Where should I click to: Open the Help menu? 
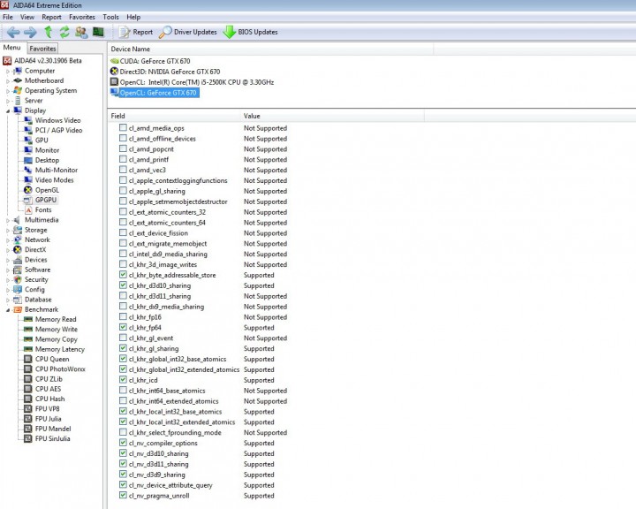pyautogui.click(x=133, y=17)
